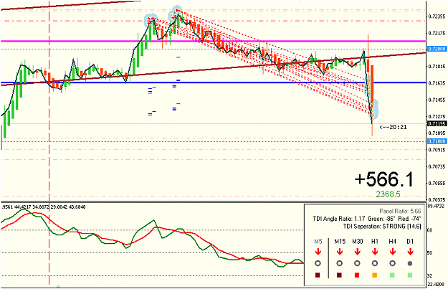Click the 0.70735 price axis label
This screenshot has height=289, width=448.
437,166
